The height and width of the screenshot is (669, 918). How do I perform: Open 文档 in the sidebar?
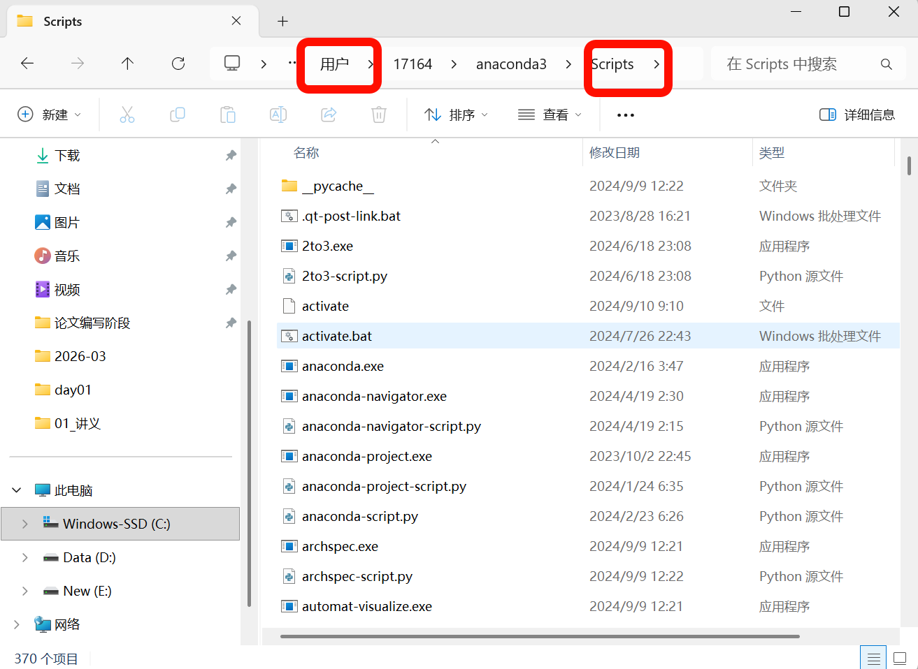67,189
